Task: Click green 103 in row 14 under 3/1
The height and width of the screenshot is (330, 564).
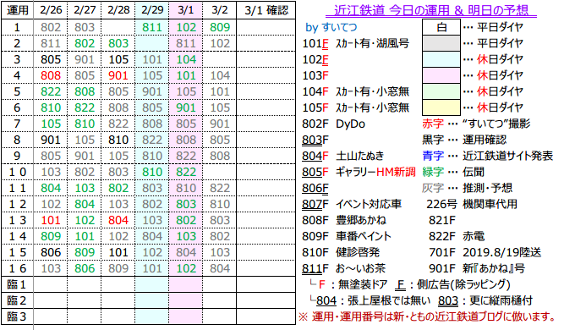Action: coord(186,236)
